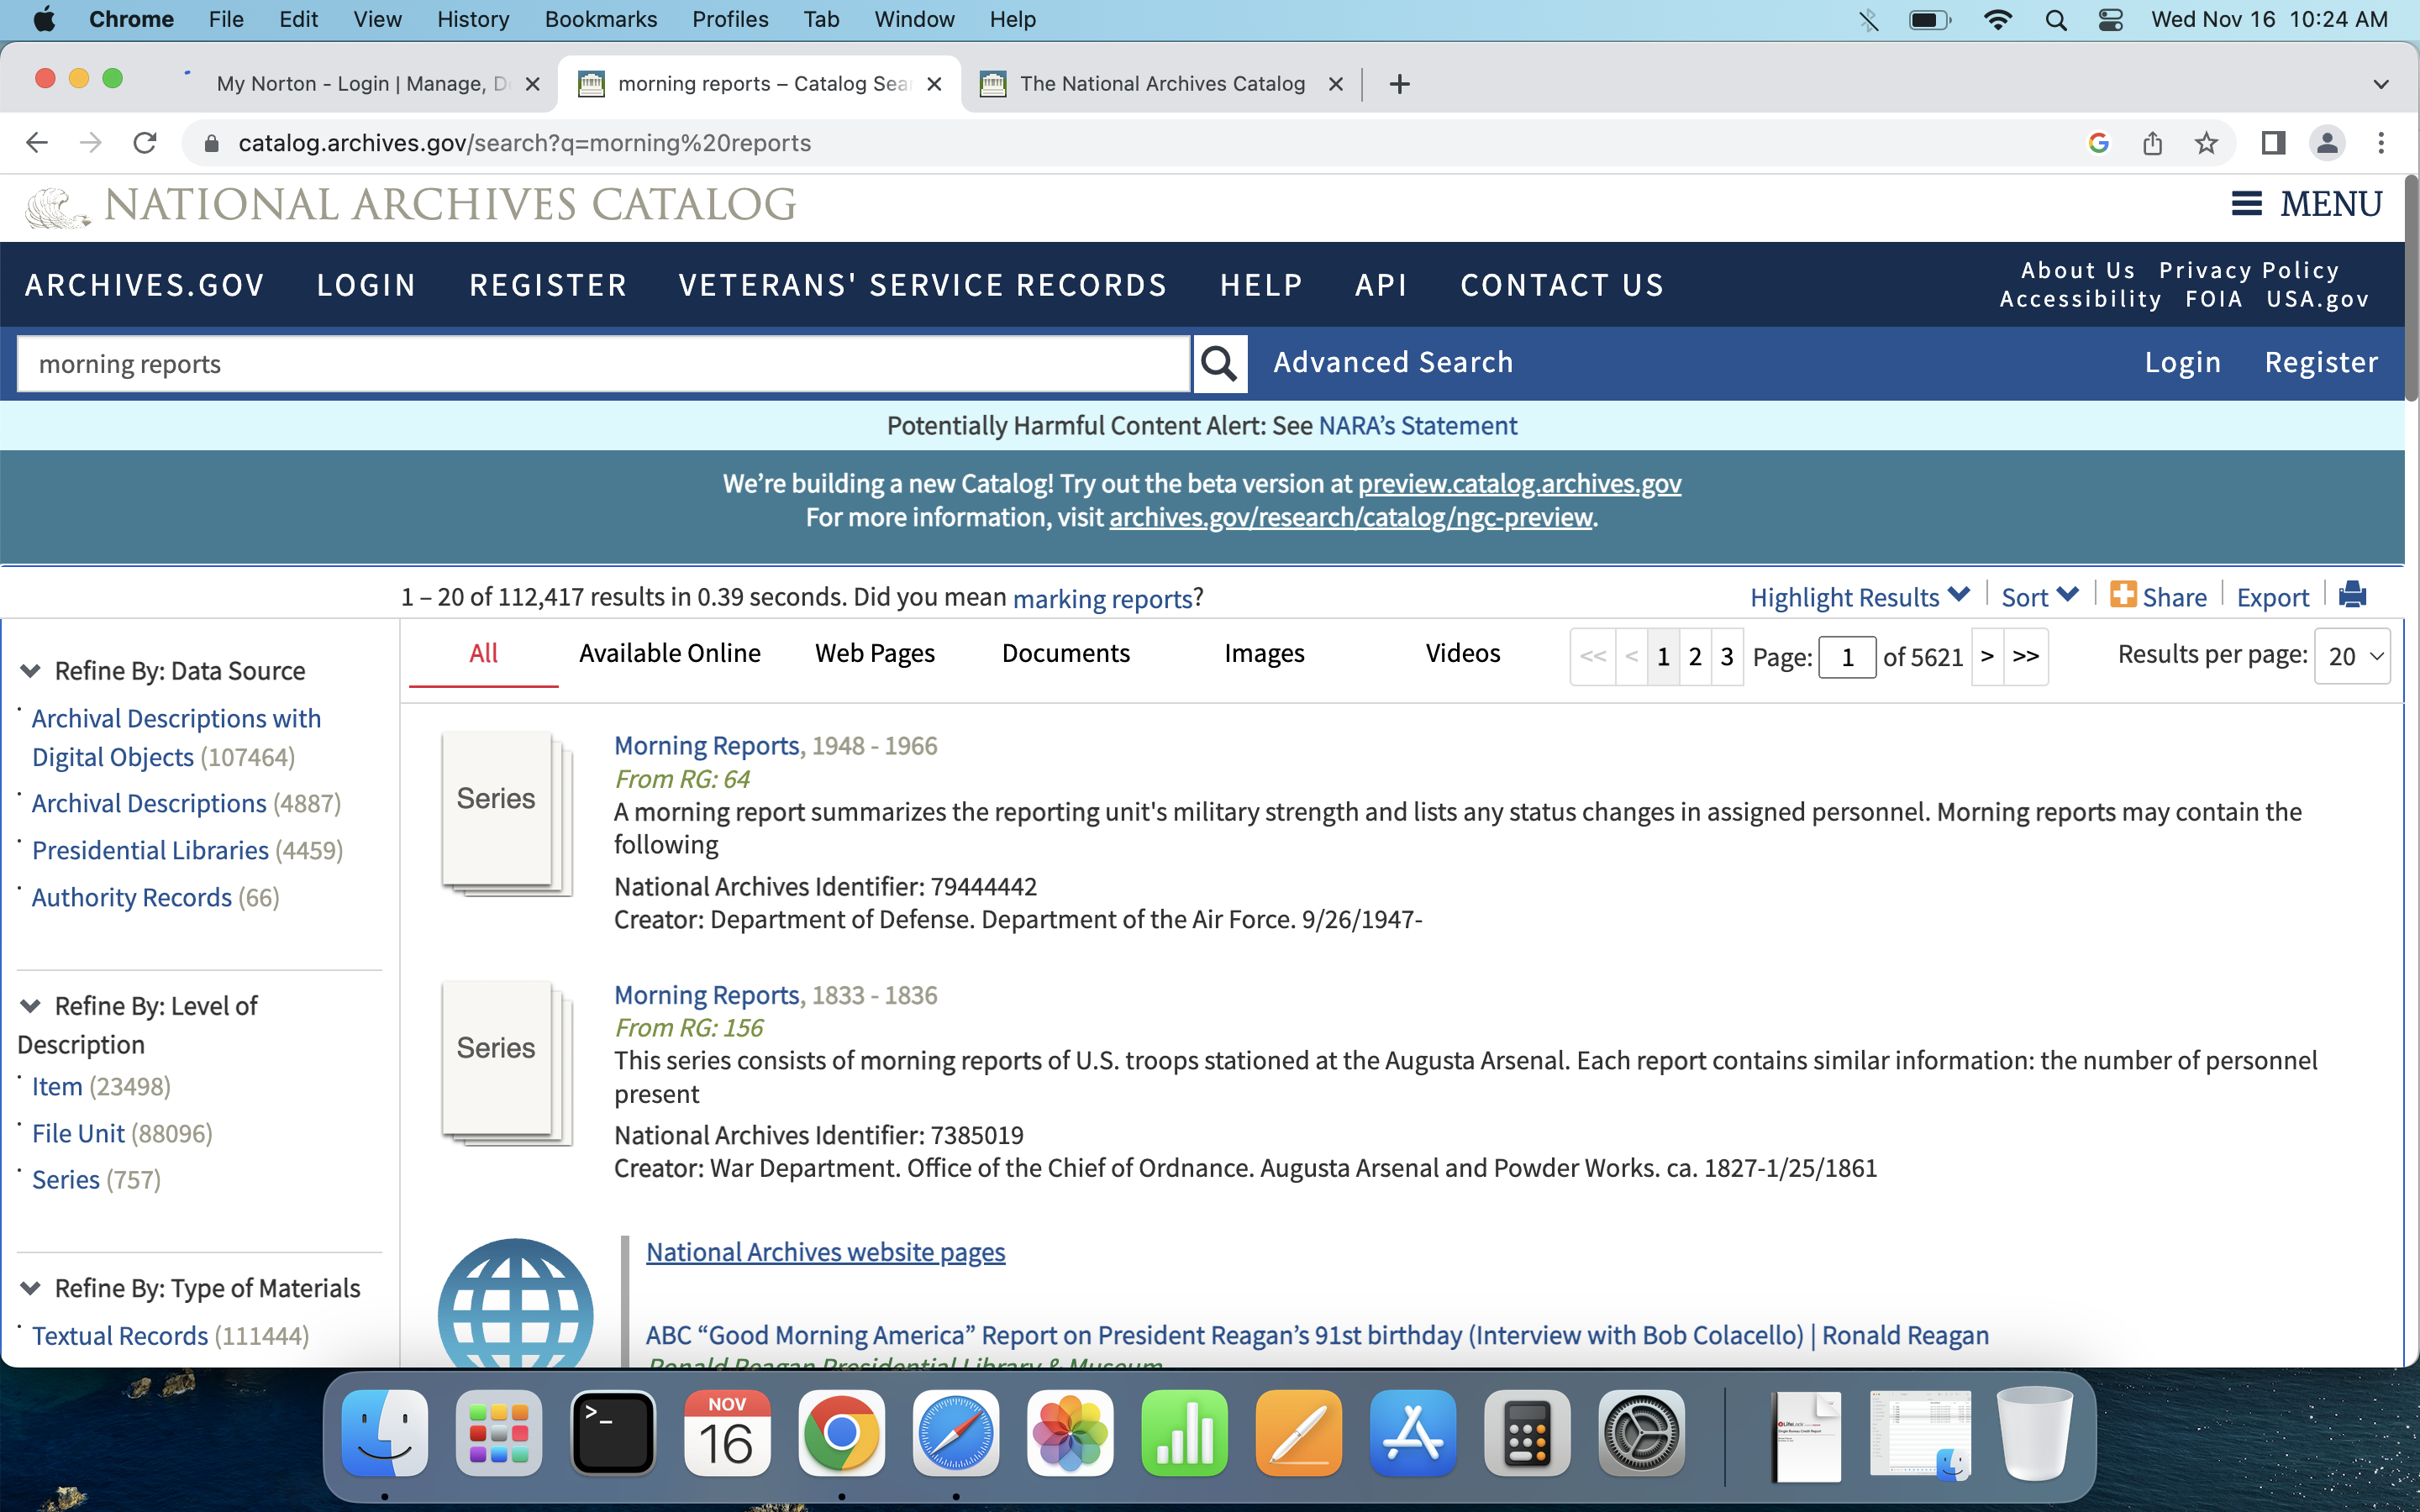
Task: Expand the Sort dropdown
Action: [x=2039, y=597]
